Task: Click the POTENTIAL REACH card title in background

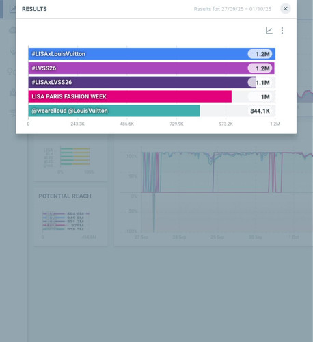Action: 65,196
